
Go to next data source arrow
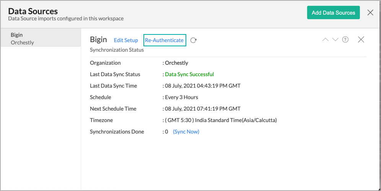coord(335,39)
